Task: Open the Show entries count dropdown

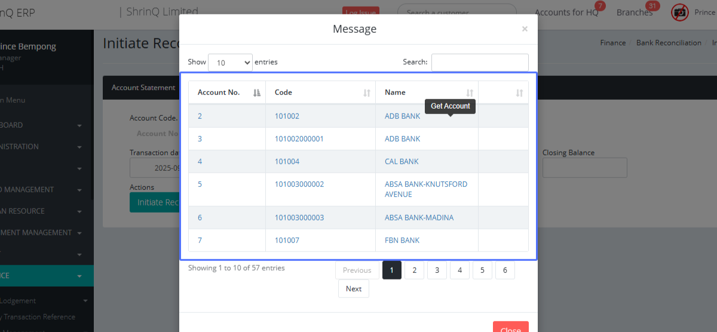Action: [x=230, y=62]
